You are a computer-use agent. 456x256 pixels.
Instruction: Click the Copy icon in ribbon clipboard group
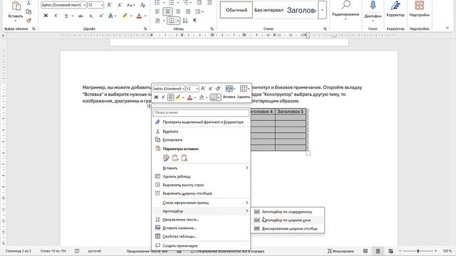pos(28,11)
